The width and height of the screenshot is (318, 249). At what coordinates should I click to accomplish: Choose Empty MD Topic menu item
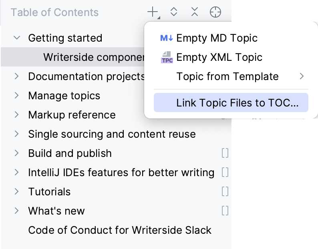point(217,38)
